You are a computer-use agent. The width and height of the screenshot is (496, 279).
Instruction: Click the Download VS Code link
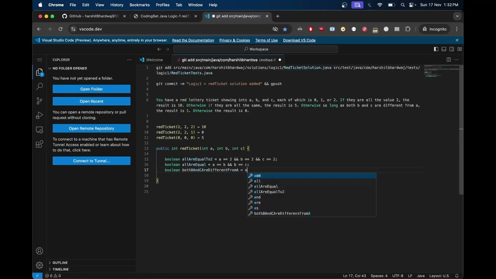click(299, 40)
